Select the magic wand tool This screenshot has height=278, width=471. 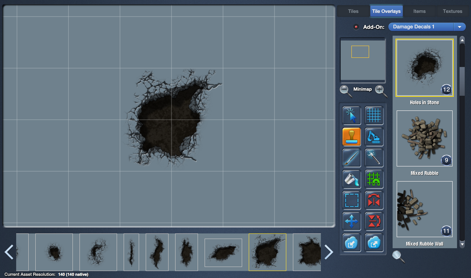click(374, 158)
